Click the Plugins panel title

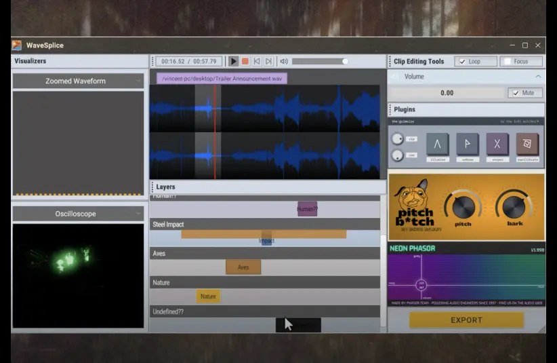[405, 109]
